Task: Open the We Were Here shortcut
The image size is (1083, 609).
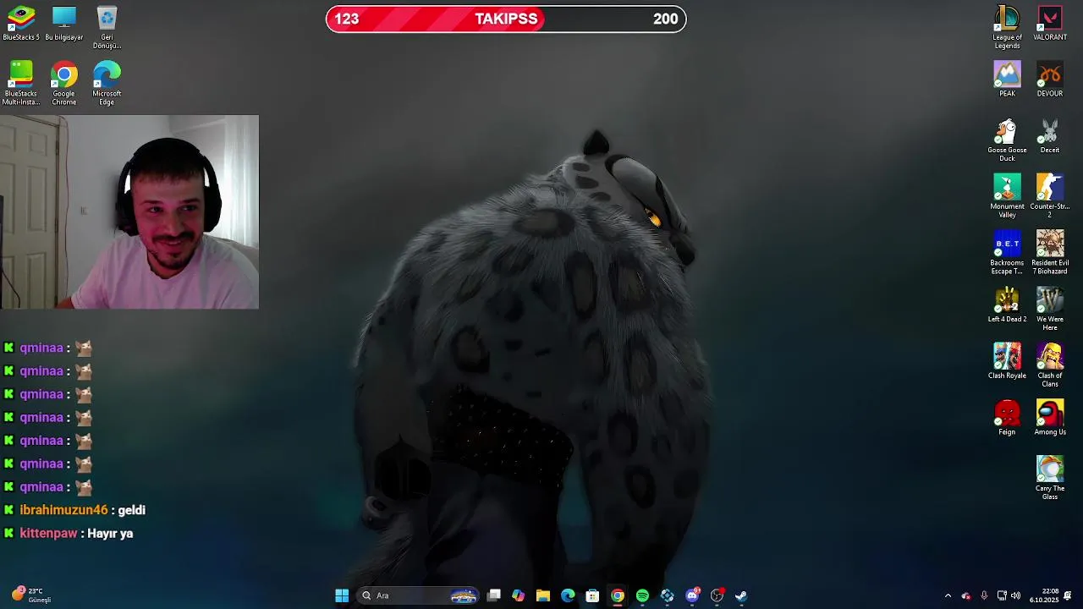Action: point(1050,309)
